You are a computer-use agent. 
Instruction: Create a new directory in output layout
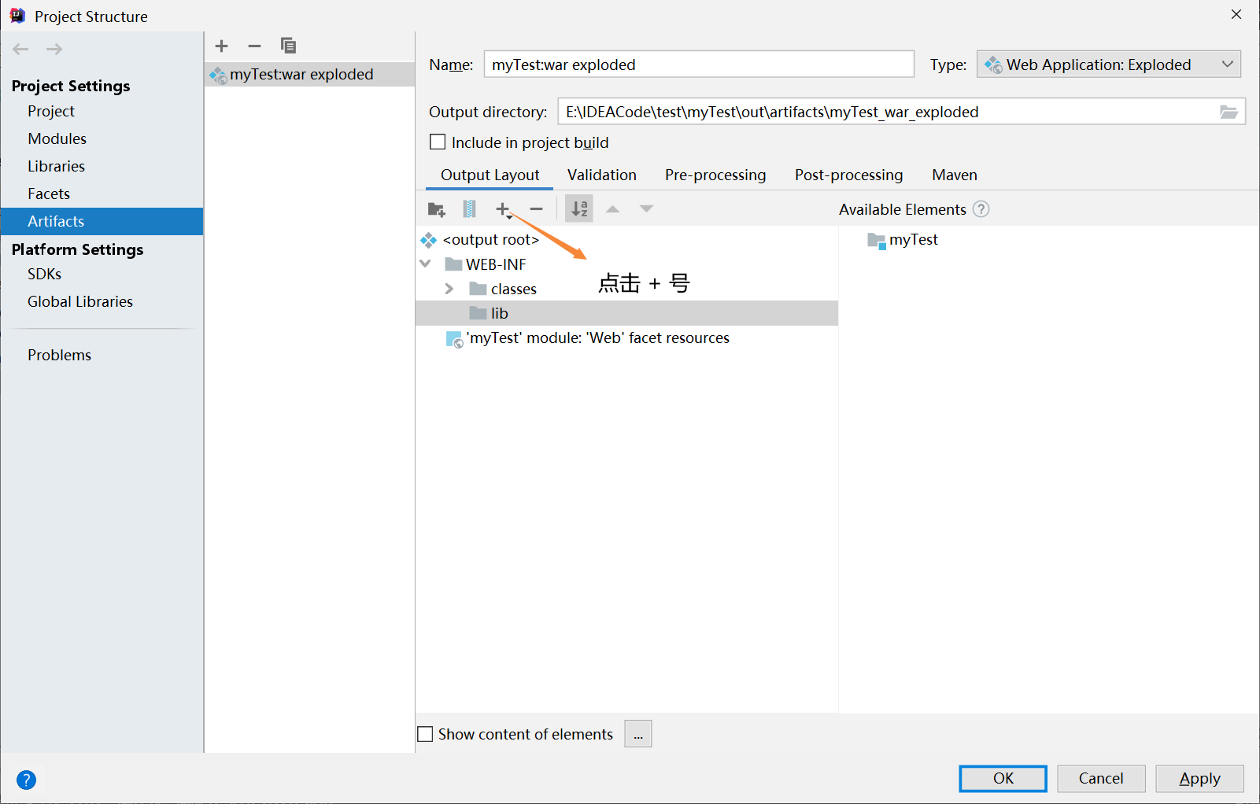pyautogui.click(x=436, y=209)
